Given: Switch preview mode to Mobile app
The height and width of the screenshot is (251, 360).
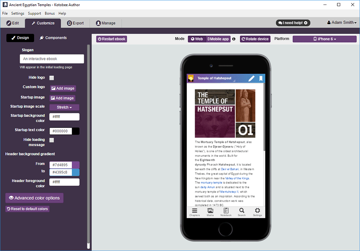Looking at the screenshot, I should (218, 39).
